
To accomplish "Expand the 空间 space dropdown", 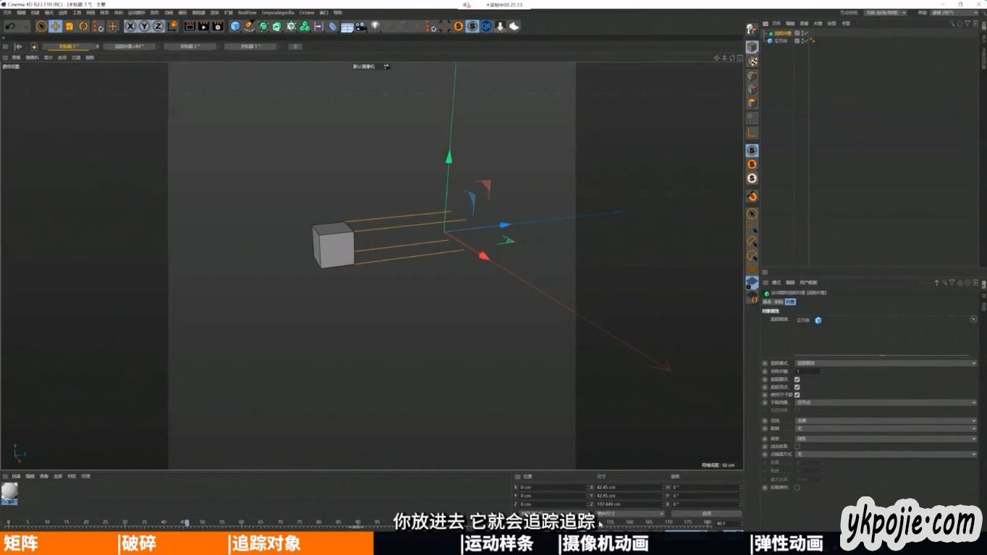I will [x=884, y=420].
